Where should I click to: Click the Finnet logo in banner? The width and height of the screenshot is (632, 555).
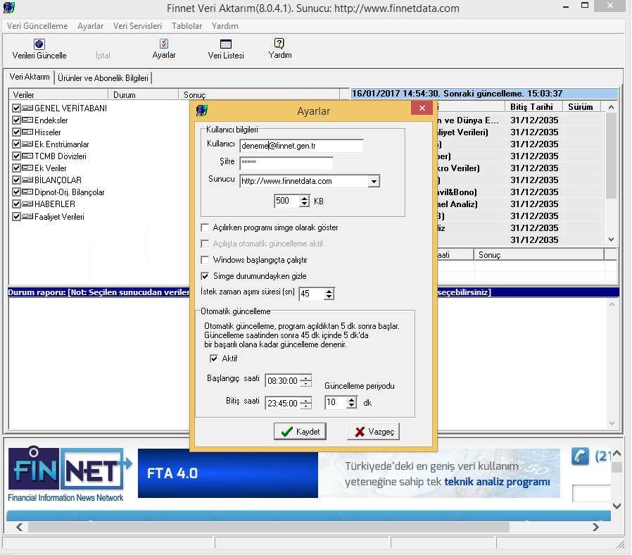coord(68,474)
